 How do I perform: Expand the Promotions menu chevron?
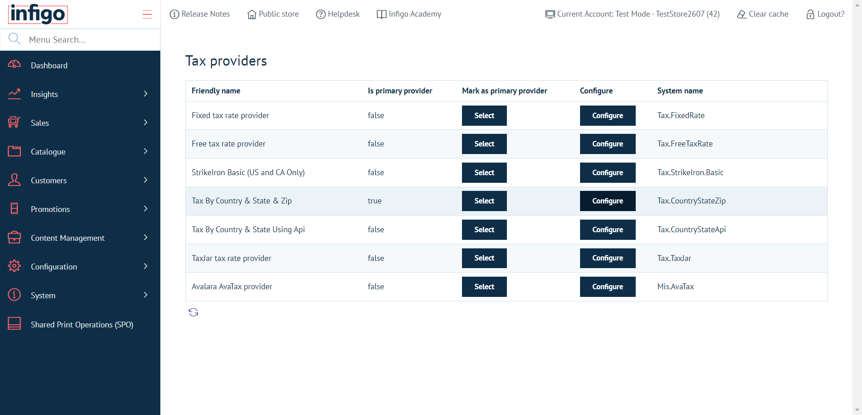point(145,209)
